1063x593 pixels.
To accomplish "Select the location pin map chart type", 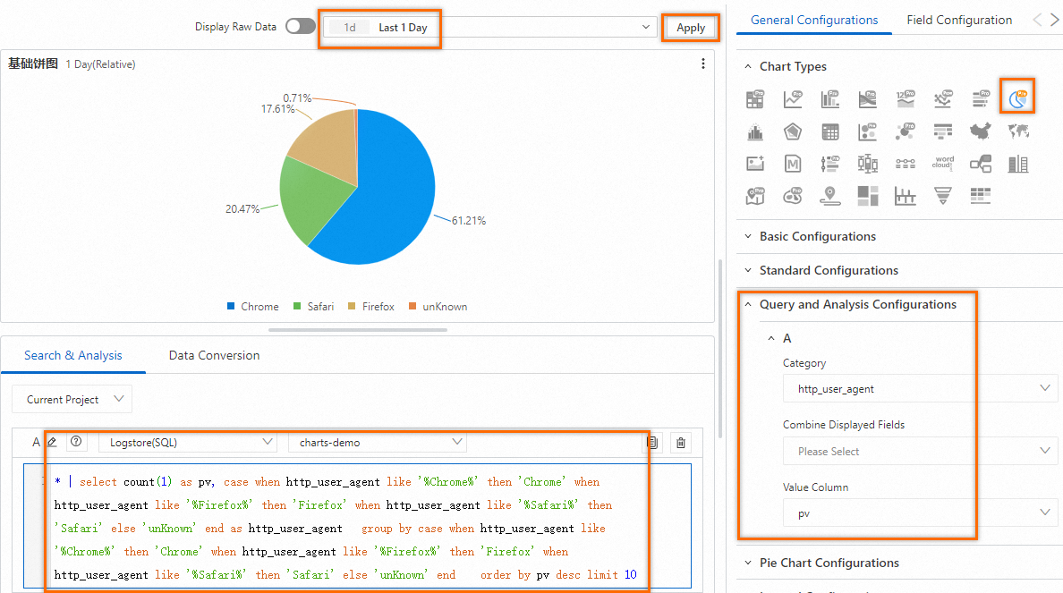I will (x=830, y=196).
